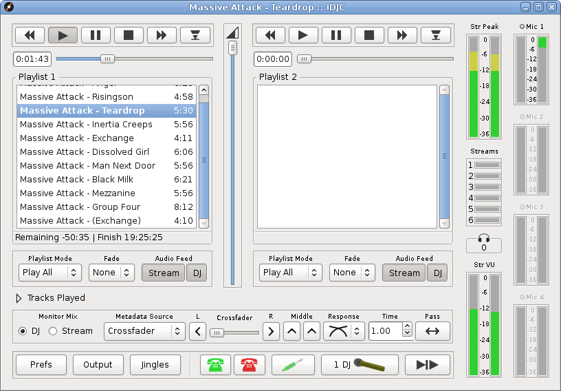Click left deck's add-to-playlist arrow button
Viewport: 561px width, 391px height.
pos(195,35)
